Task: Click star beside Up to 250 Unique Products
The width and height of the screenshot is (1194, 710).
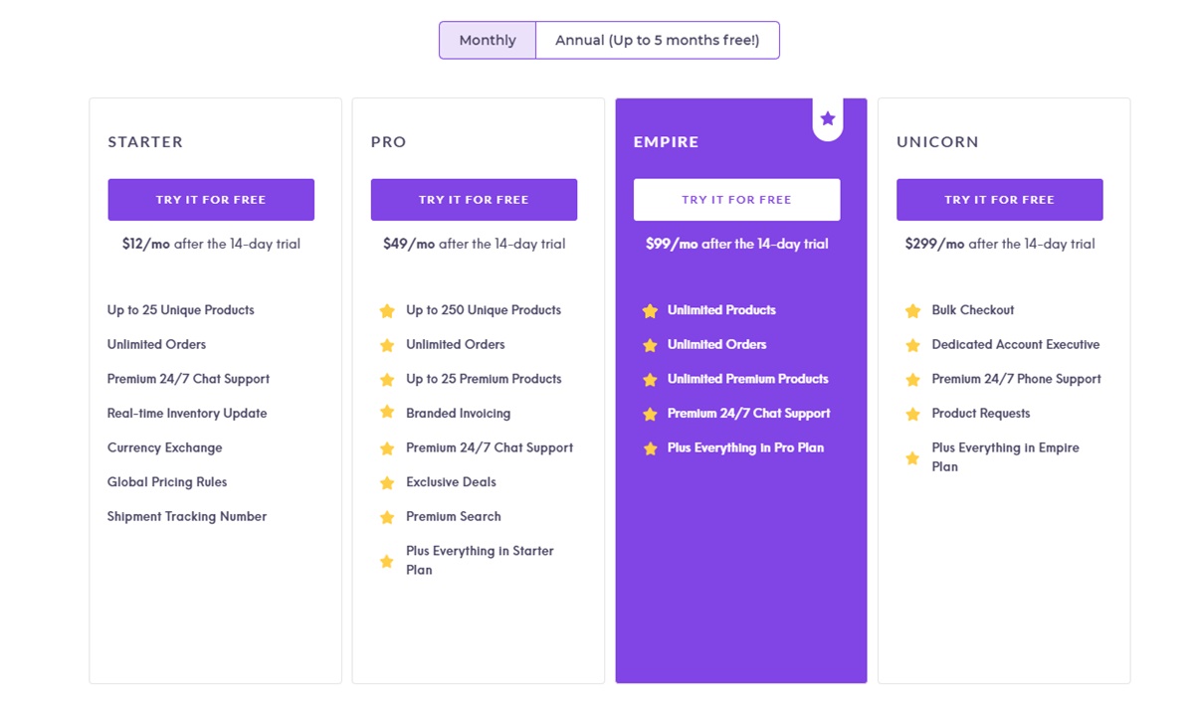Action: pyautogui.click(x=387, y=311)
